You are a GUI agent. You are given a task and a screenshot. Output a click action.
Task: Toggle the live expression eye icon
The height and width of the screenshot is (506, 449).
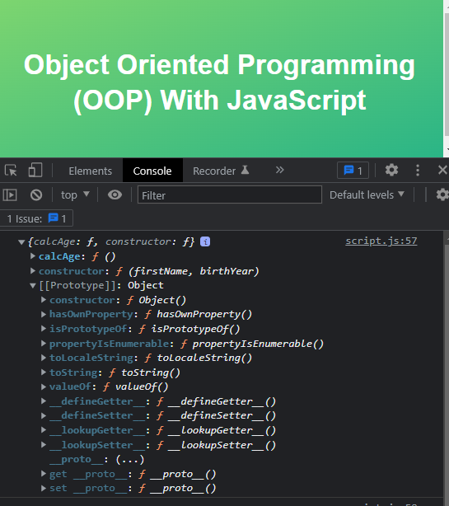coord(115,195)
